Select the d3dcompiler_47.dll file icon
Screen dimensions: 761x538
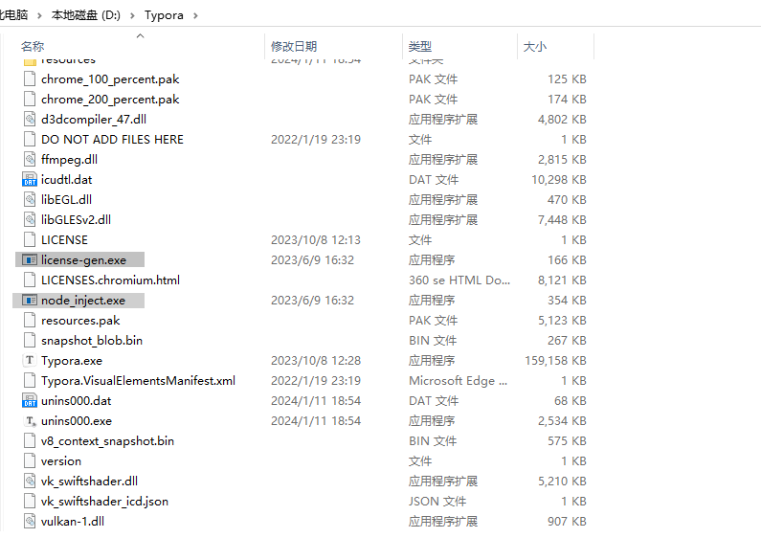pos(30,119)
